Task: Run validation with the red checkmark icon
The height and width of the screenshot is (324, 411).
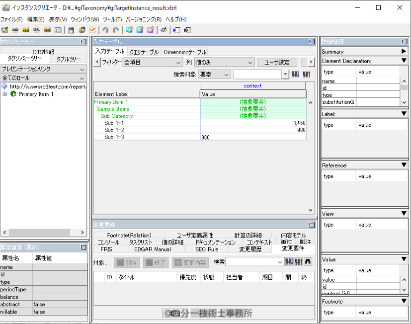Action: click(x=92, y=30)
